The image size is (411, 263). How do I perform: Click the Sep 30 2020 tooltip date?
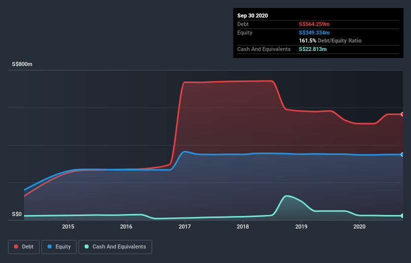tap(252, 15)
